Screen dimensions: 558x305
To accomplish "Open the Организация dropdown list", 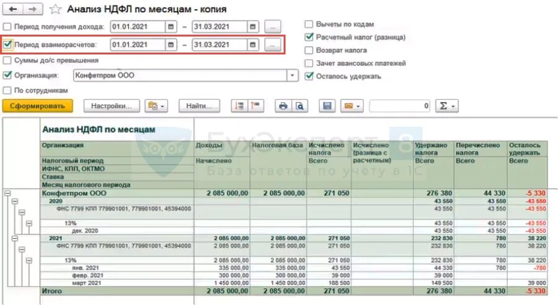I will point(292,75).
